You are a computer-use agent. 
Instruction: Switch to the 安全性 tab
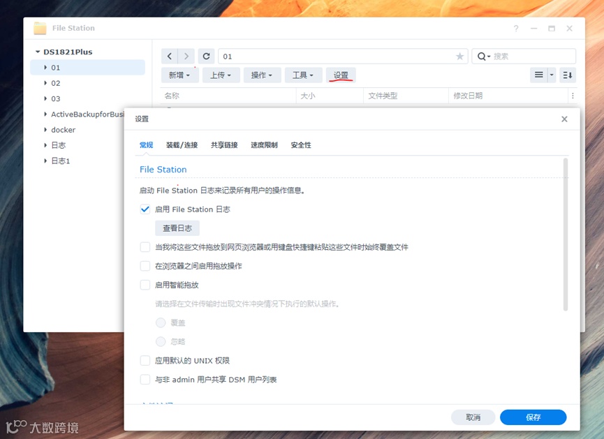pyautogui.click(x=301, y=145)
